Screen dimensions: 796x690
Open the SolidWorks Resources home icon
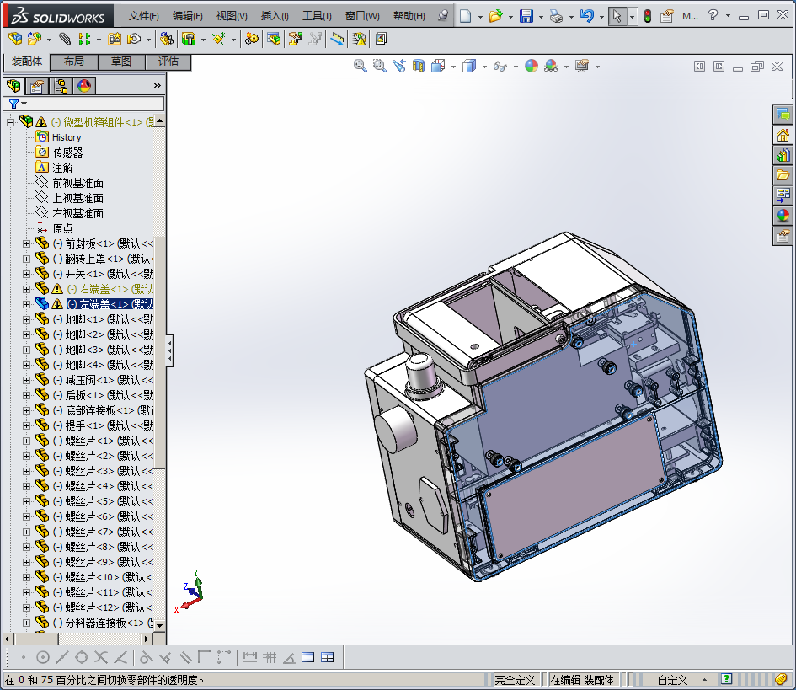pos(783,135)
